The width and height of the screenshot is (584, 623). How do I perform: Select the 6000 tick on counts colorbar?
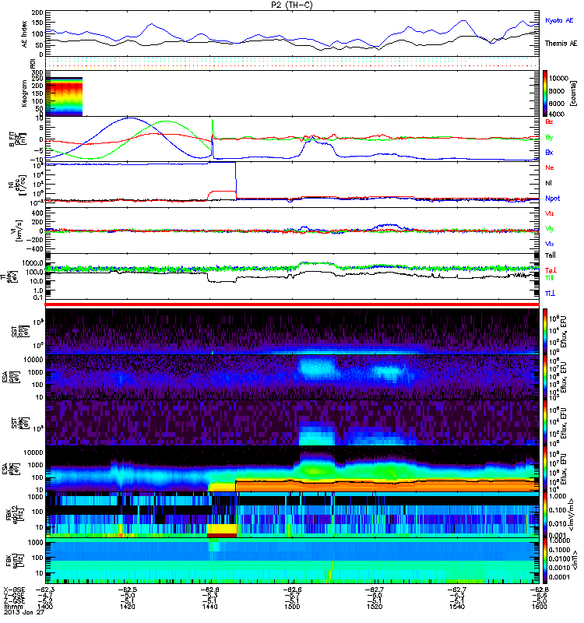point(556,104)
